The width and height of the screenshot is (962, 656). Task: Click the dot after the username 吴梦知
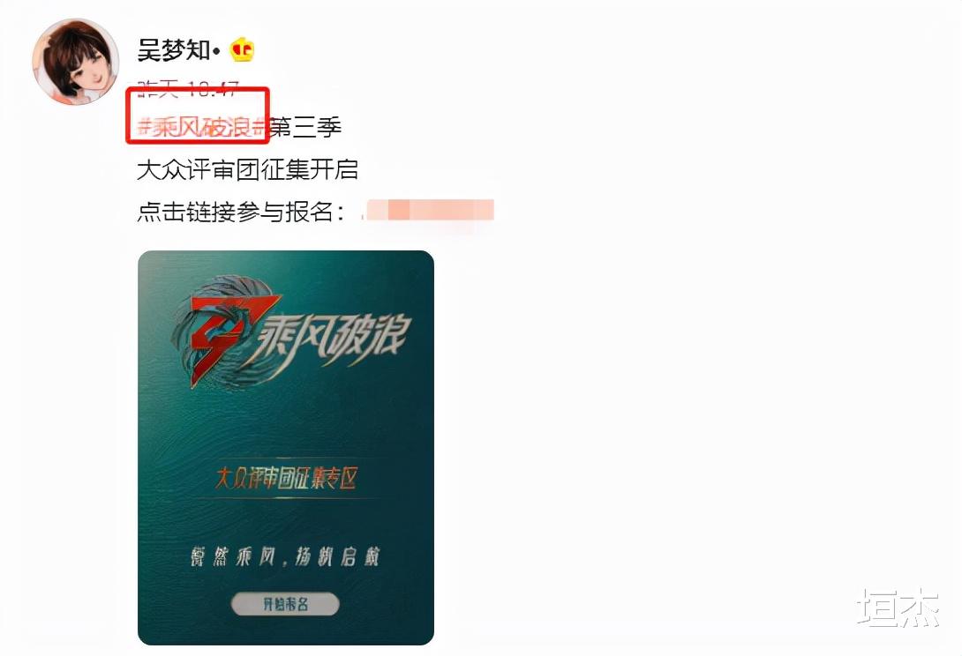pyautogui.click(x=216, y=51)
